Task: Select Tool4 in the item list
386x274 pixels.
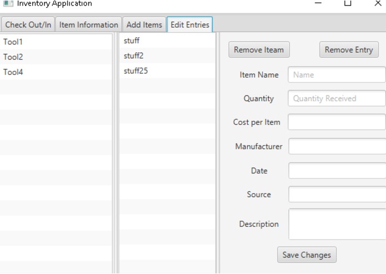Action: (56, 72)
